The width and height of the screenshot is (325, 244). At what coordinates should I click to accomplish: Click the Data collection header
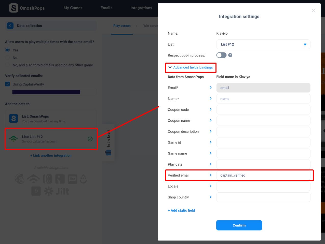tap(51, 26)
